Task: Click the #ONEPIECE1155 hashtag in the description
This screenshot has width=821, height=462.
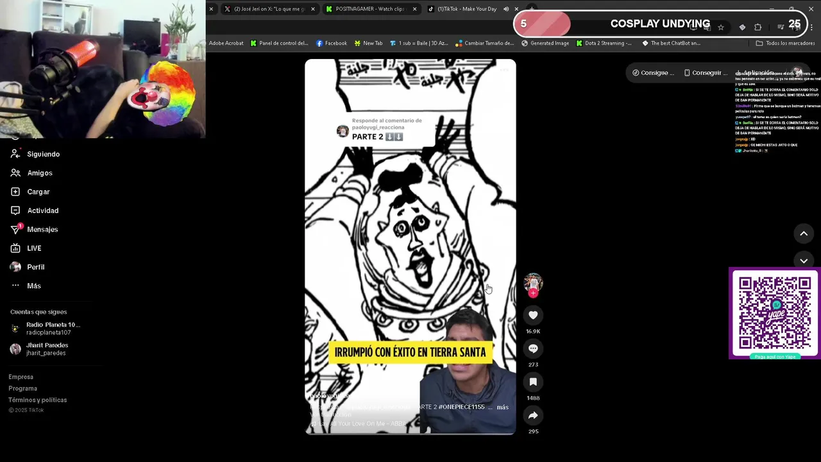Action: [461, 407]
